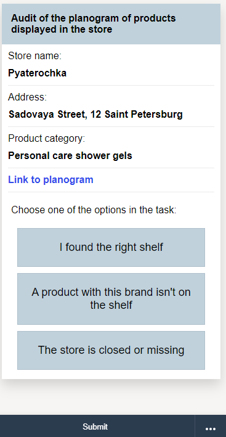226x437 pixels.
Task: Click the "Product category:" label
Action: tap(46, 139)
